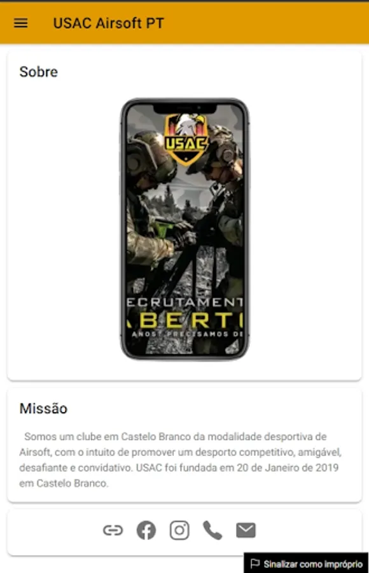This screenshot has height=573, width=369.
Task: Tap the phone call icon
Action: tap(212, 530)
